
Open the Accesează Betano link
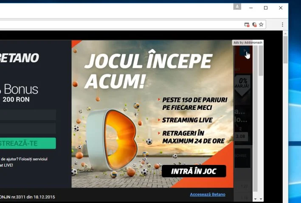(208, 195)
